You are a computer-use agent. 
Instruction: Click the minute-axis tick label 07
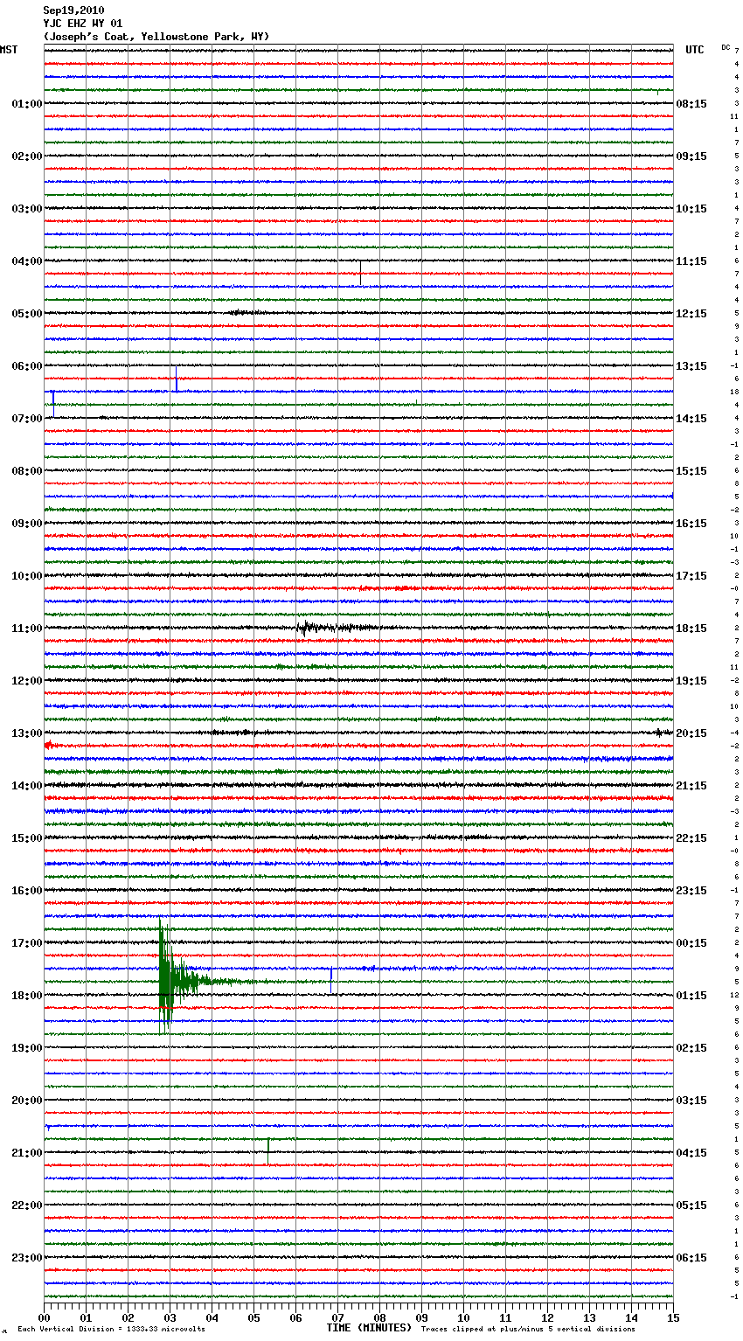click(x=337, y=1317)
